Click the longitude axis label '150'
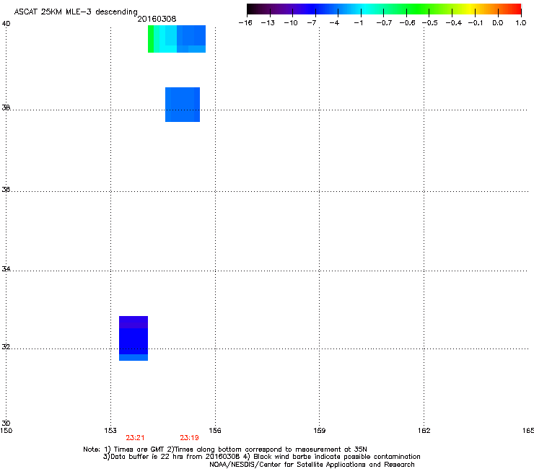The height and width of the screenshot is (469, 534). (6, 431)
